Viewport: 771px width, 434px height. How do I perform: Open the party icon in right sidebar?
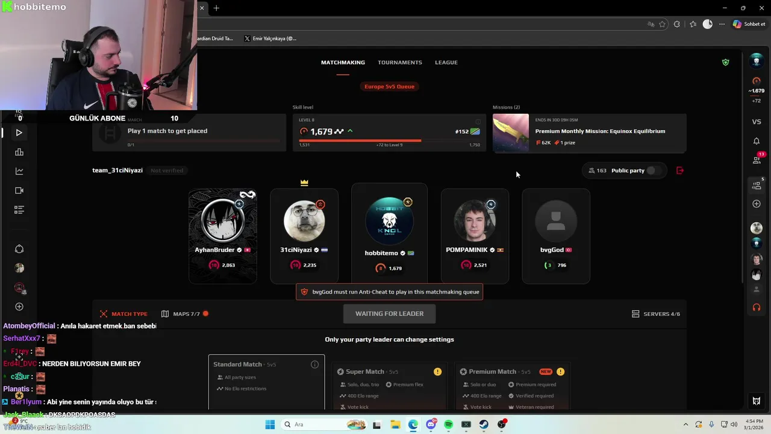[757, 186]
